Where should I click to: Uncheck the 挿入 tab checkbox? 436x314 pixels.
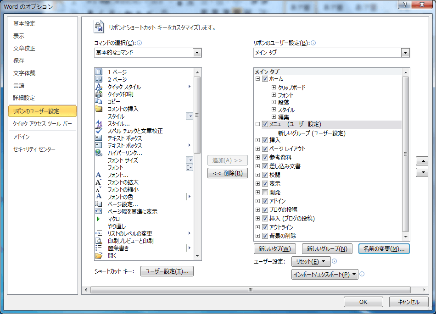pos(265,140)
